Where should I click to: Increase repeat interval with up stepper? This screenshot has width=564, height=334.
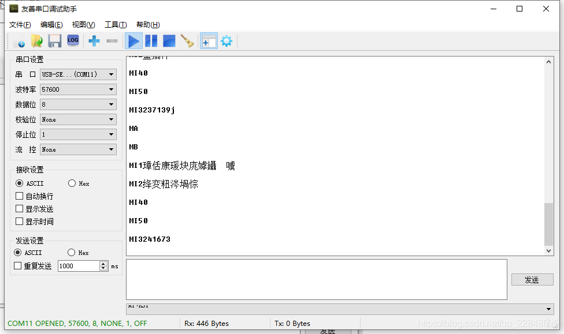coord(103,264)
